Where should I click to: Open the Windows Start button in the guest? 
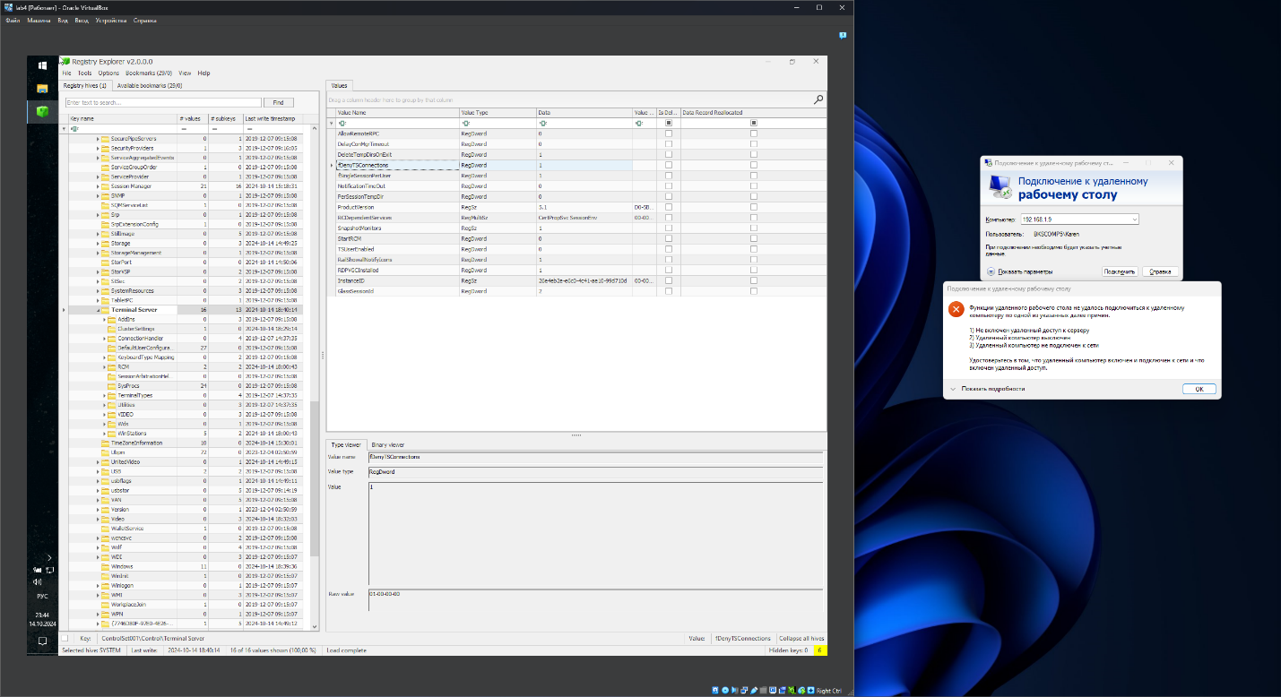click(42, 65)
